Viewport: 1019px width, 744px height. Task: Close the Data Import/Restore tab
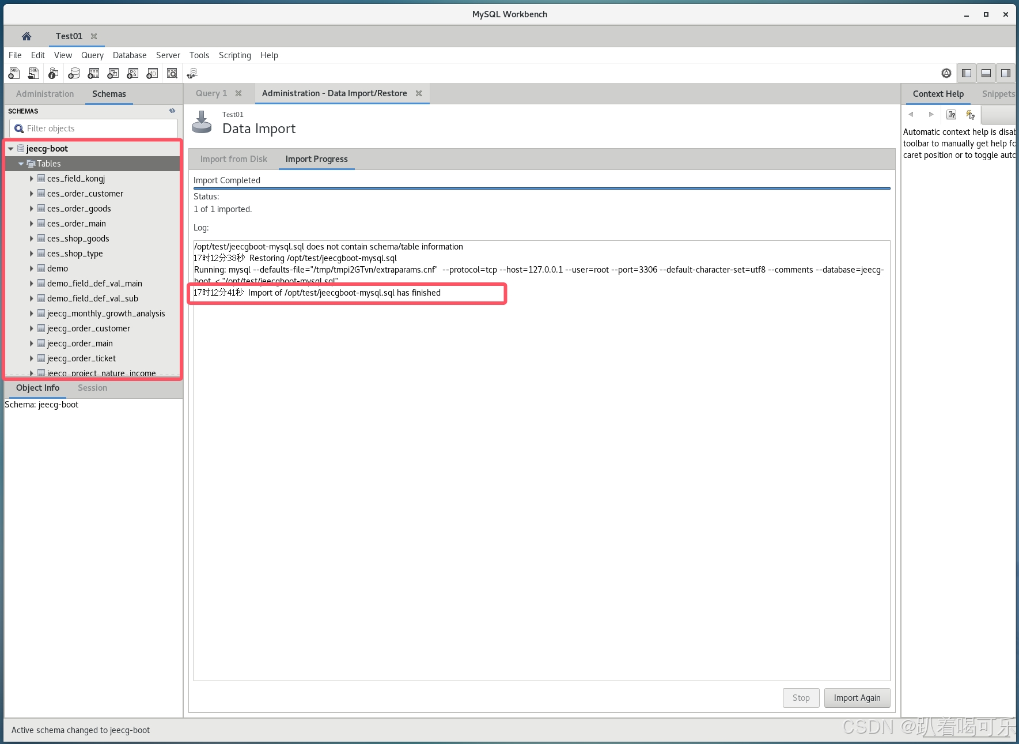tap(419, 93)
